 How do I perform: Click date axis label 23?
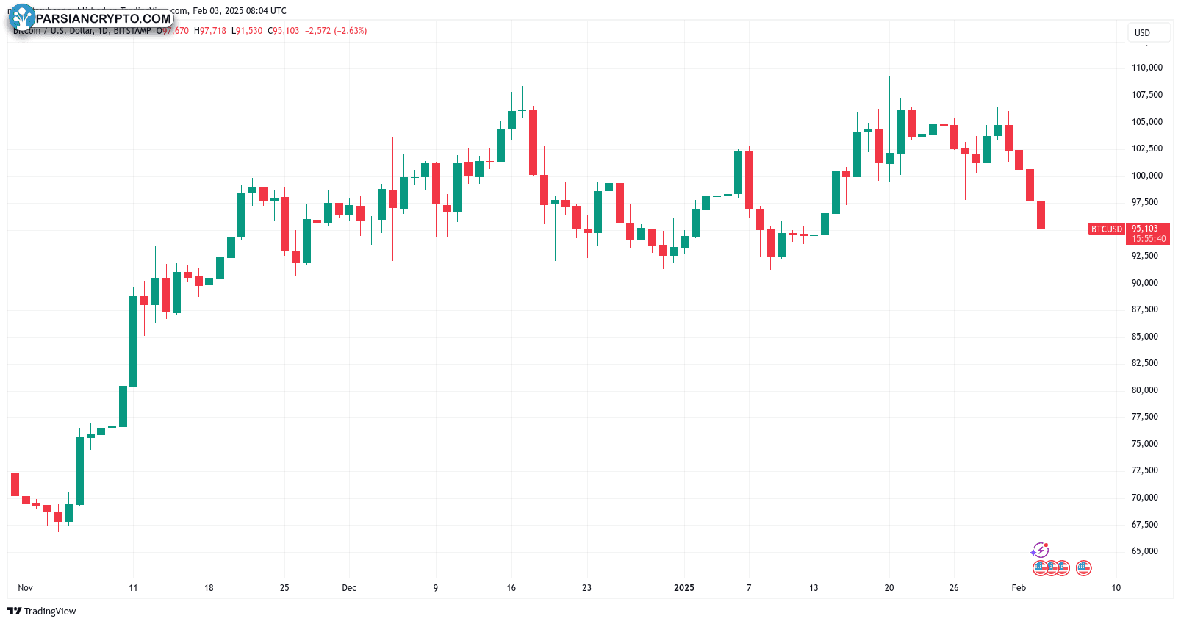(x=586, y=588)
